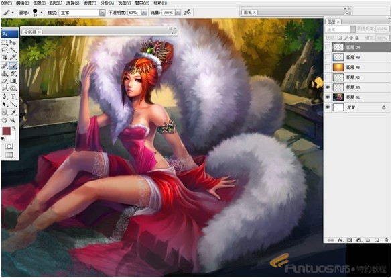The image size is (392, 278).
Task: Select the Magic Wand tool
Action: (13, 50)
